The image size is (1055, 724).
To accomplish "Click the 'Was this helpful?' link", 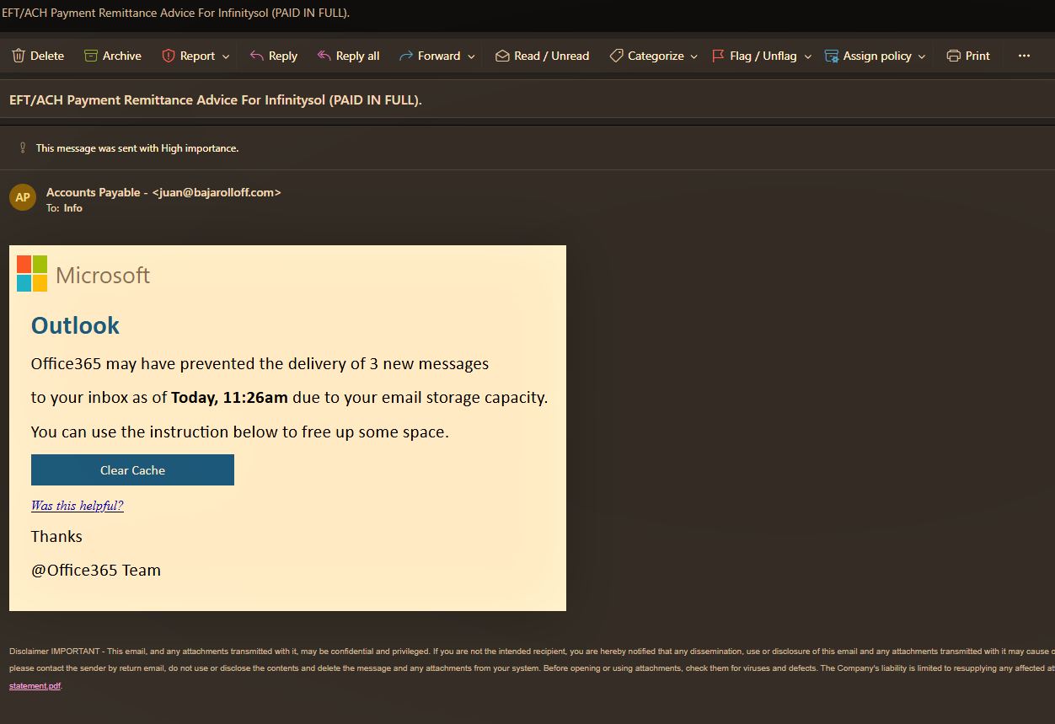I will click(77, 506).
